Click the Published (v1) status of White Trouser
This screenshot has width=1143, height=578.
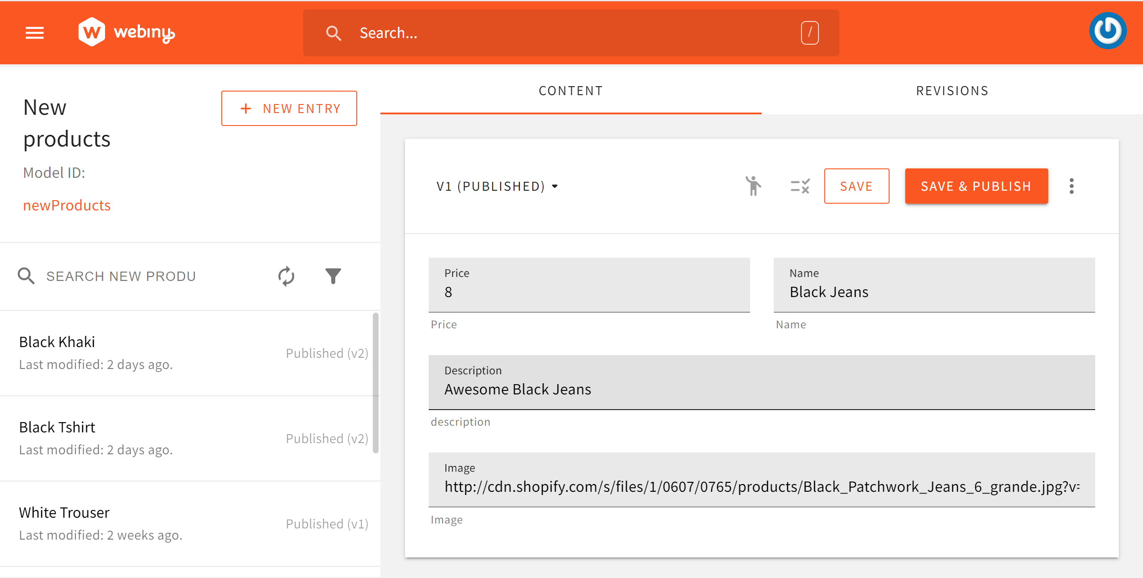pos(327,524)
